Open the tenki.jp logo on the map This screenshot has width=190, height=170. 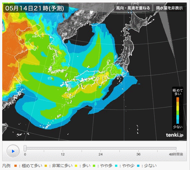[175, 135]
